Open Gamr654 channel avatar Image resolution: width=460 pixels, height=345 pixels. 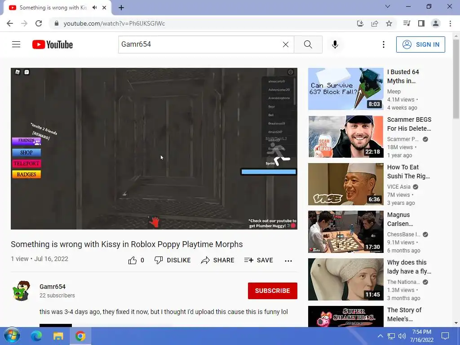pyautogui.click(x=22, y=291)
